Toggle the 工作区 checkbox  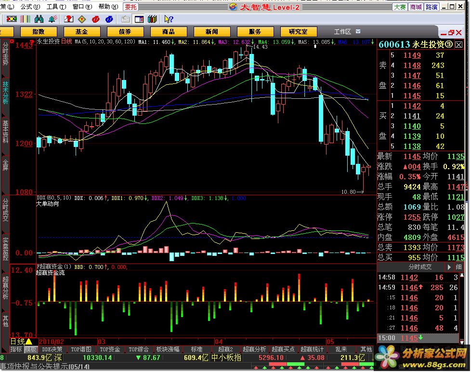pos(358,31)
